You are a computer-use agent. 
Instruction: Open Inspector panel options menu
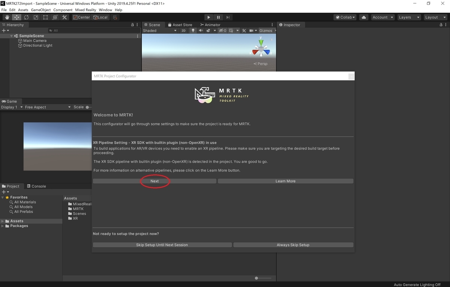coord(446,25)
